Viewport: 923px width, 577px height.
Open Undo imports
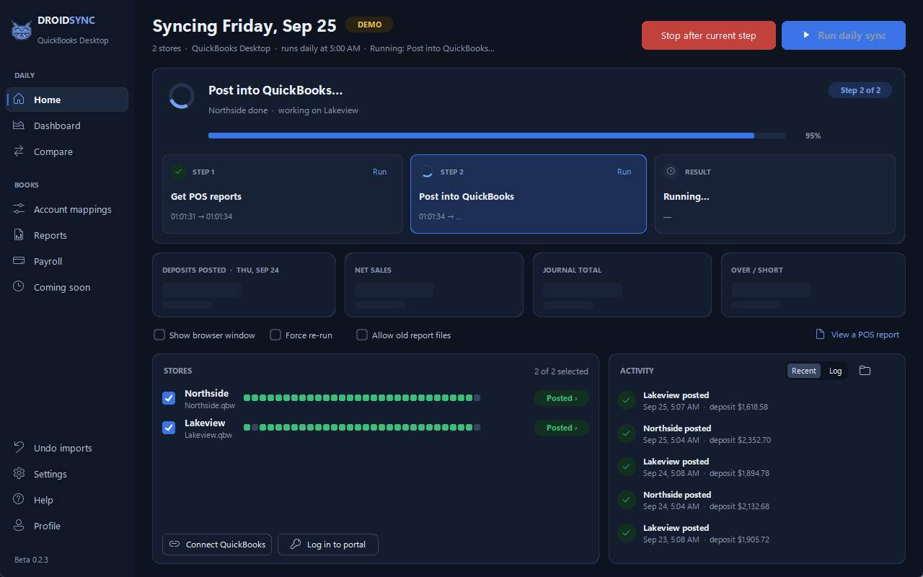67,448
